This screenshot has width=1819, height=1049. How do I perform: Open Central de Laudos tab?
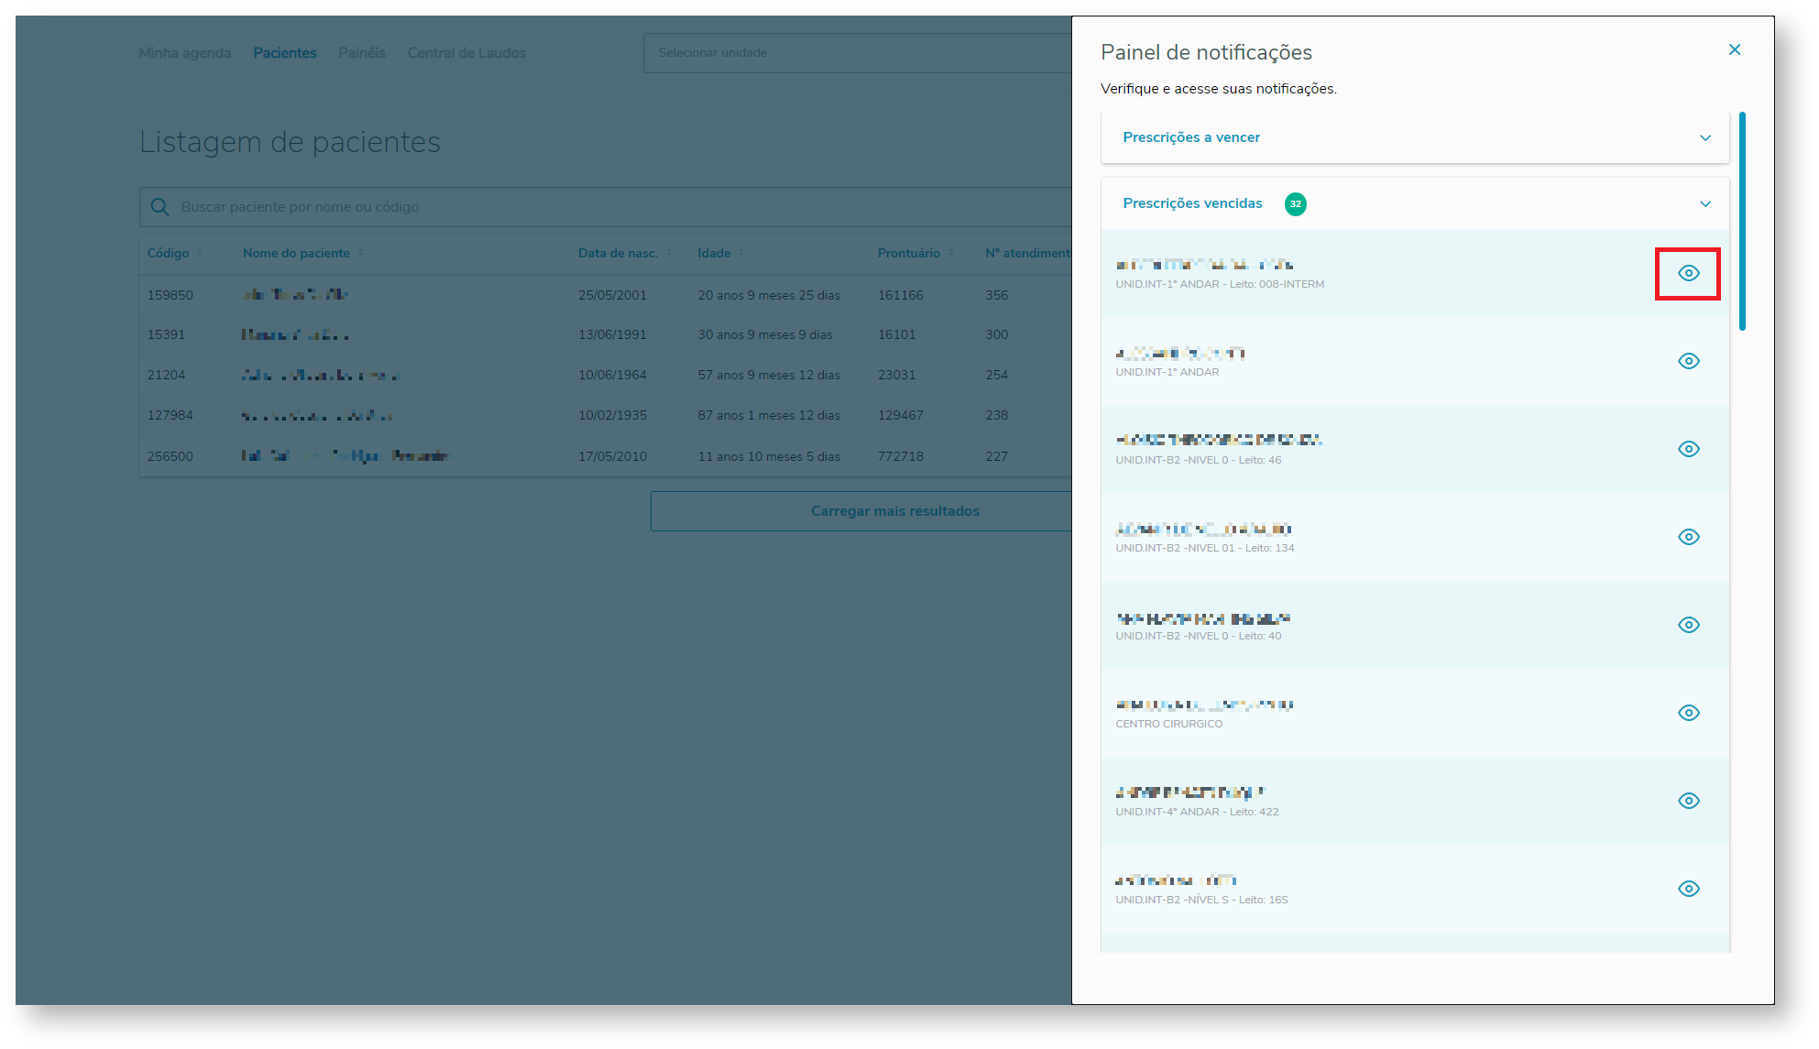coord(466,53)
